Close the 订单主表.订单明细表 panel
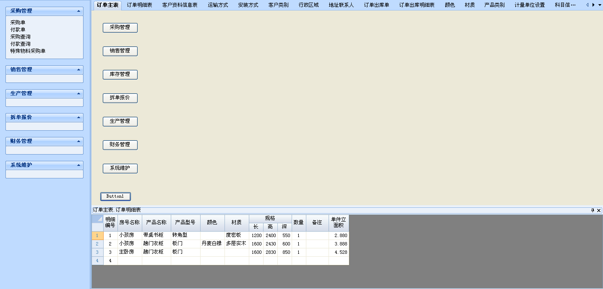The image size is (603, 289). 599,210
